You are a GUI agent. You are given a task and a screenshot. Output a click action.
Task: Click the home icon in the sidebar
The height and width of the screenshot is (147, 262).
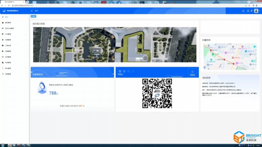pos(3,17)
